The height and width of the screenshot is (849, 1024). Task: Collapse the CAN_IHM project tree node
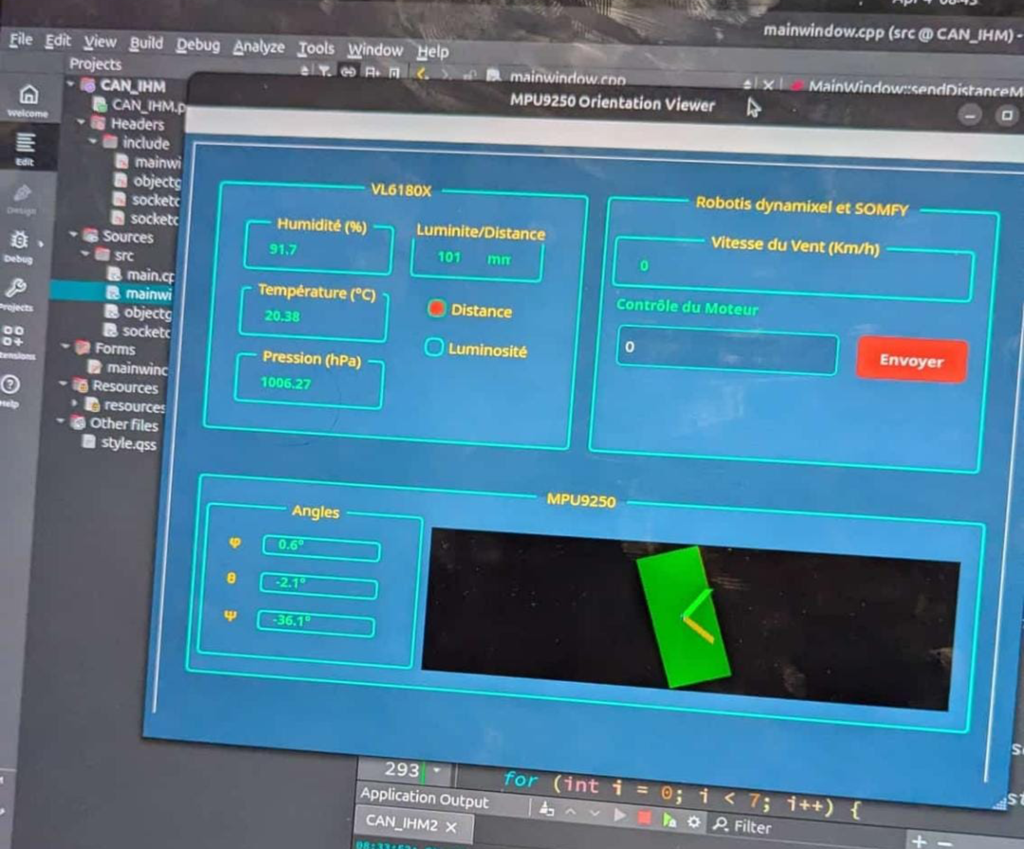(x=71, y=84)
